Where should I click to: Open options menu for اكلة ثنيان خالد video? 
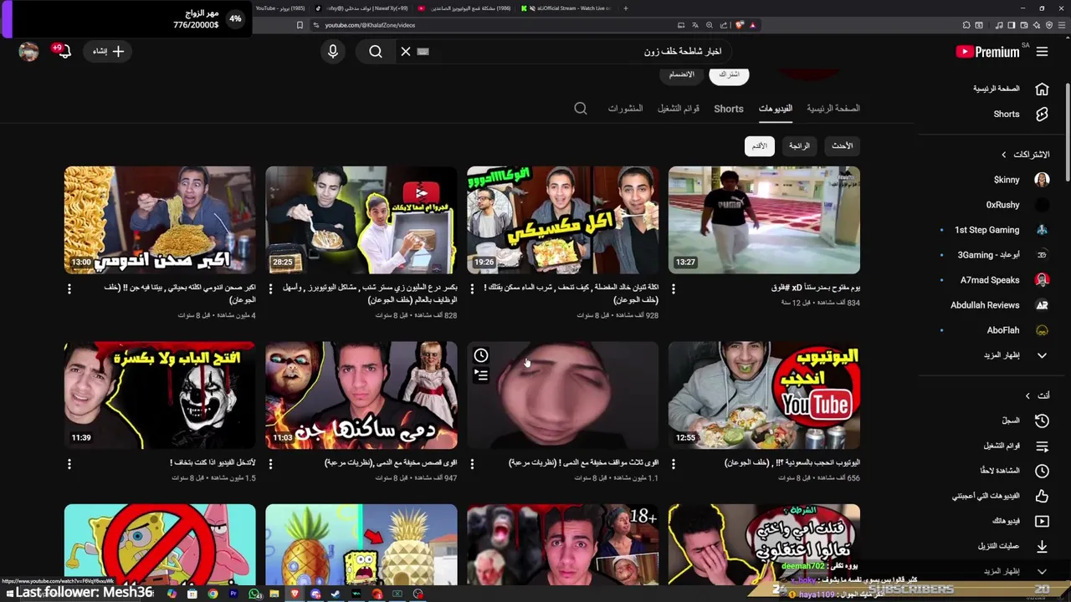click(x=472, y=288)
